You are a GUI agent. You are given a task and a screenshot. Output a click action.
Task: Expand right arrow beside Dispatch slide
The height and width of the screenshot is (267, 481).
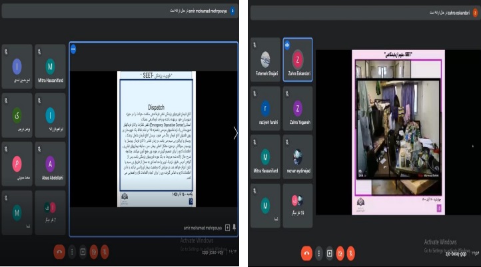(x=235, y=133)
